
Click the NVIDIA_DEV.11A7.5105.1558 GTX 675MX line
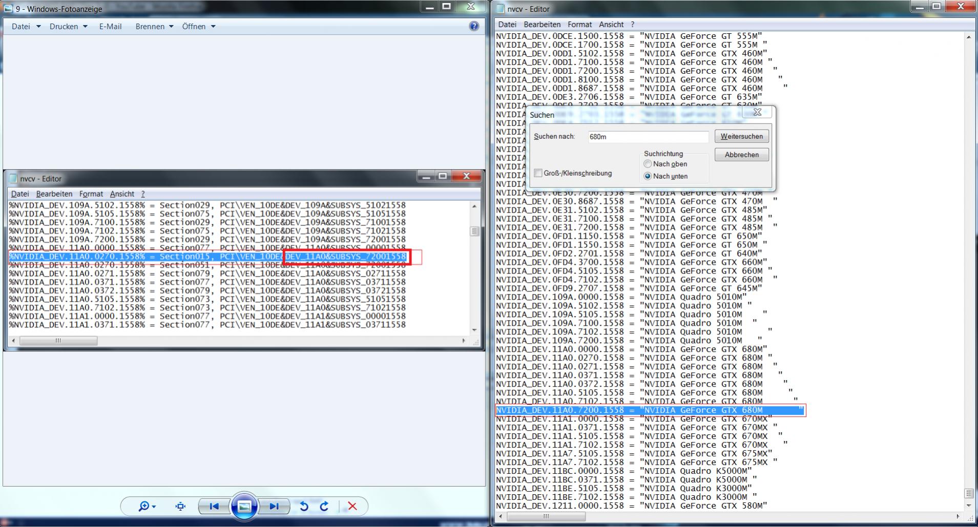[x=634, y=454]
